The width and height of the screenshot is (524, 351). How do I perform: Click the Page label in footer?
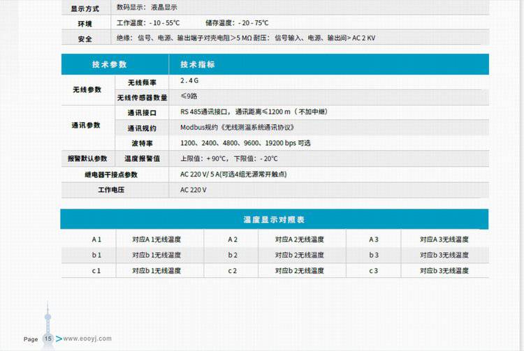click(31, 339)
